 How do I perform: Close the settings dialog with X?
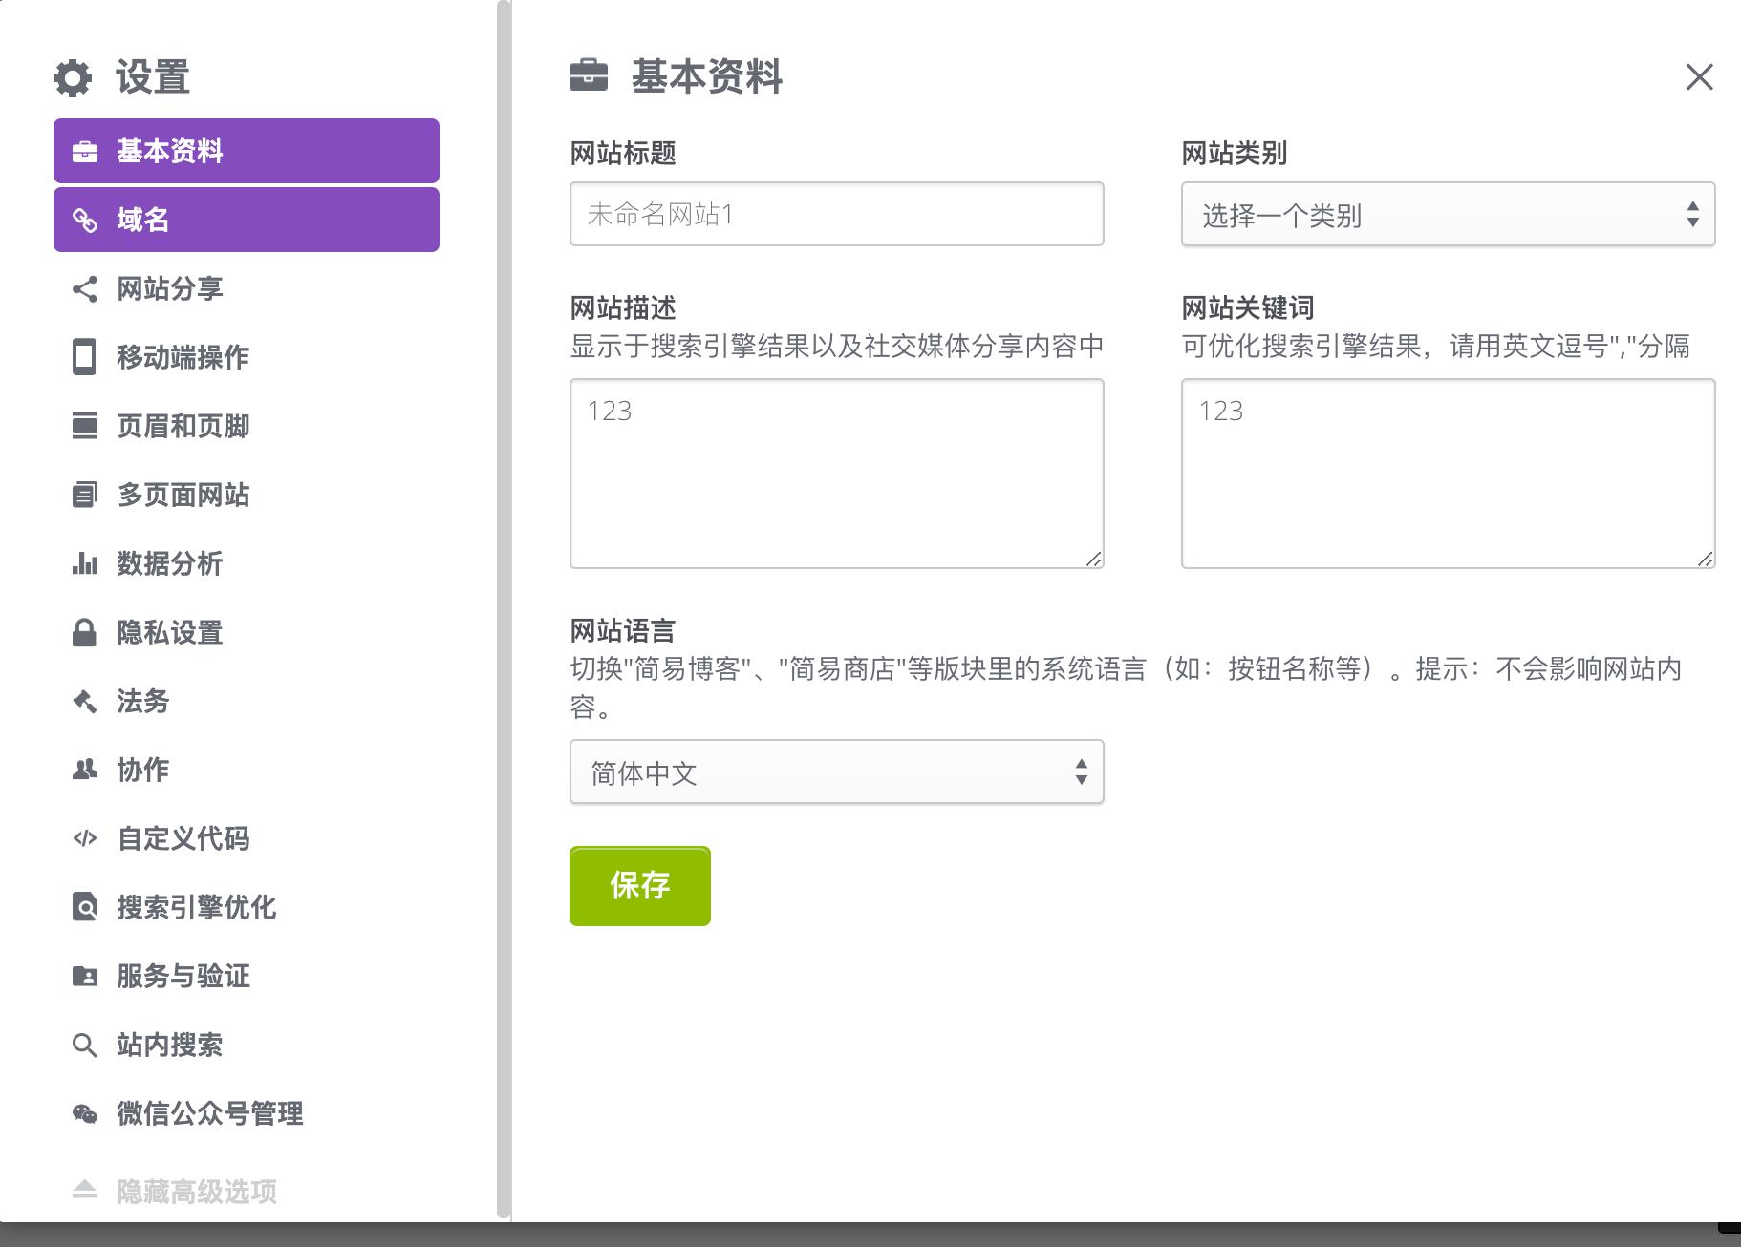tap(1699, 77)
